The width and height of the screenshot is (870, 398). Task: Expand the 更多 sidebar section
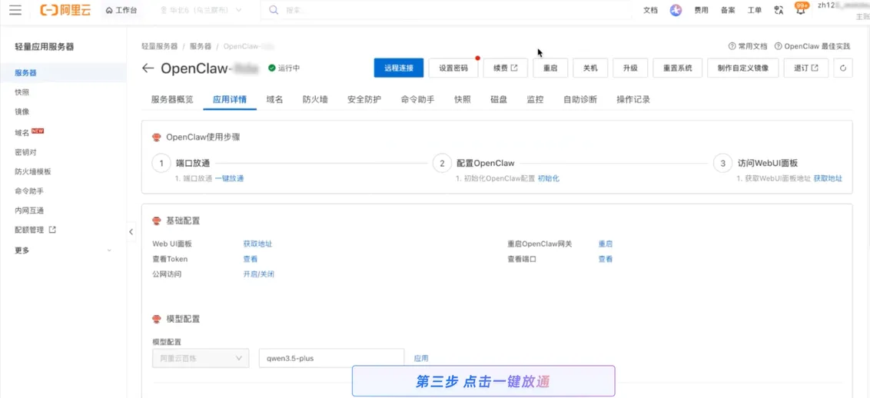click(x=63, y=250)
